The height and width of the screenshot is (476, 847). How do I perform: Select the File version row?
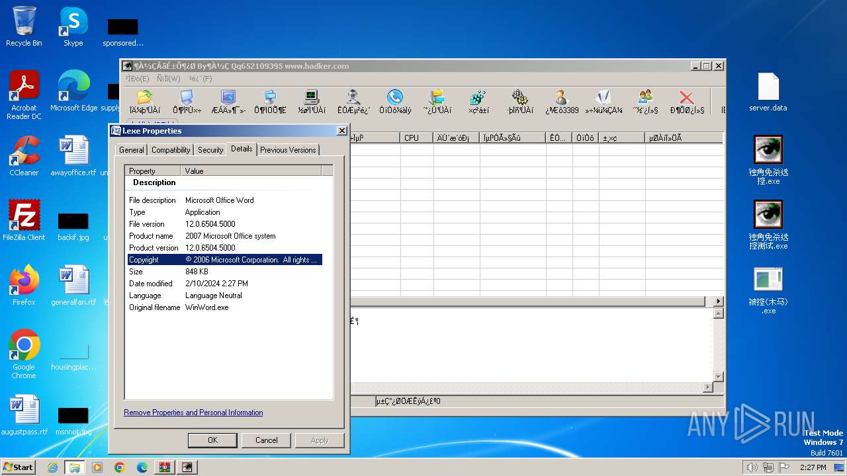click(x=225, y=224)
